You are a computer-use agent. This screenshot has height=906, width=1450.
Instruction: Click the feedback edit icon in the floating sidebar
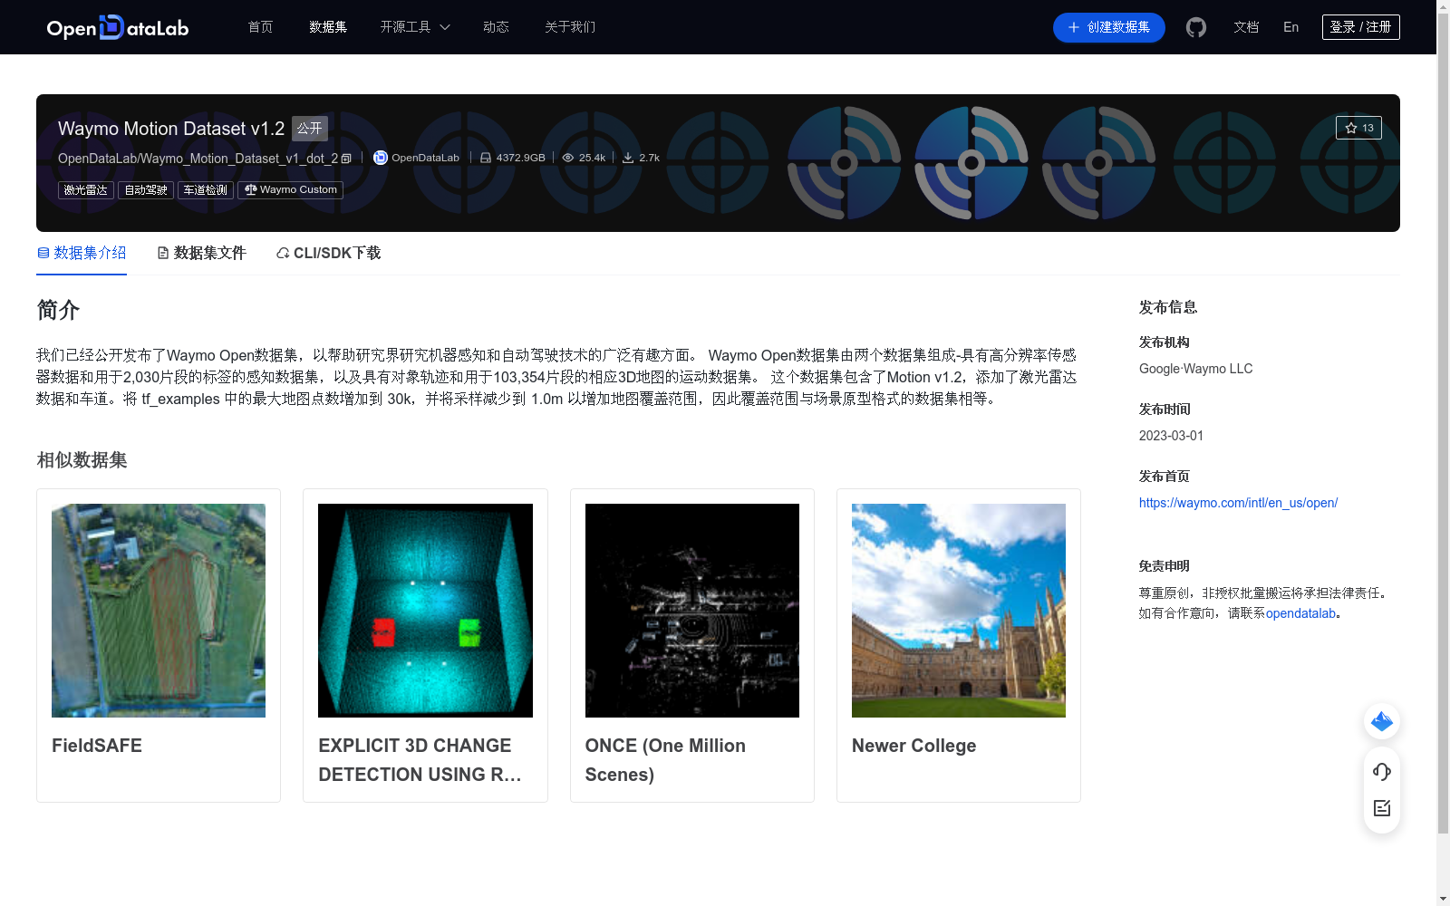1381,808
